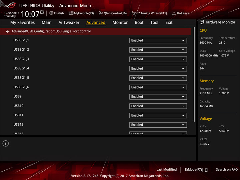Open MyFavorite(F3) menu

81,13
